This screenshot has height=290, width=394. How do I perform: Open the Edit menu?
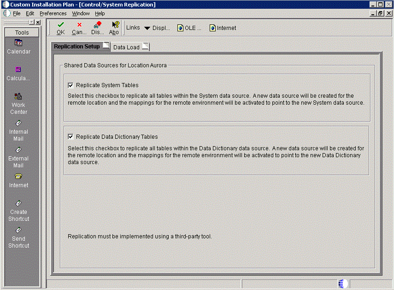30,13
